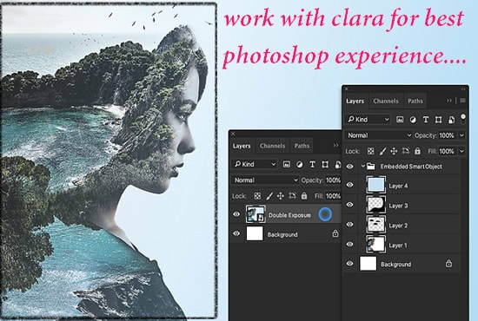Filter shape layers in Double Exposure panel

pos(325,165)
